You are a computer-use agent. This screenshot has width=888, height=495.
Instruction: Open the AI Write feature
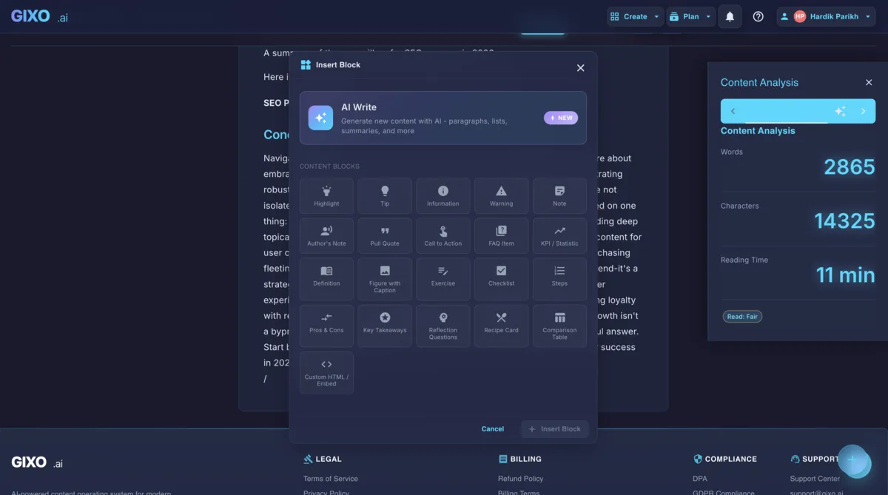click(x=443, y=118)
